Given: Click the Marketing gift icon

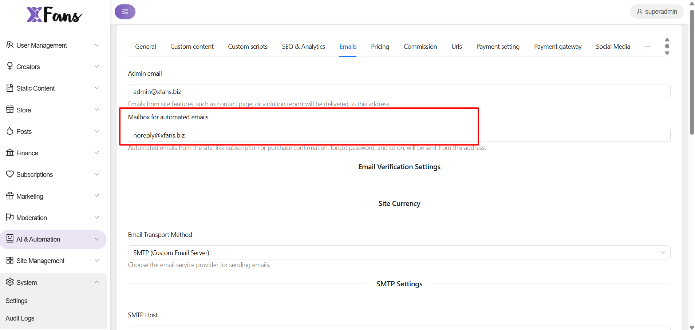Looking at the screenshot, I should click(x=10, y=196).
